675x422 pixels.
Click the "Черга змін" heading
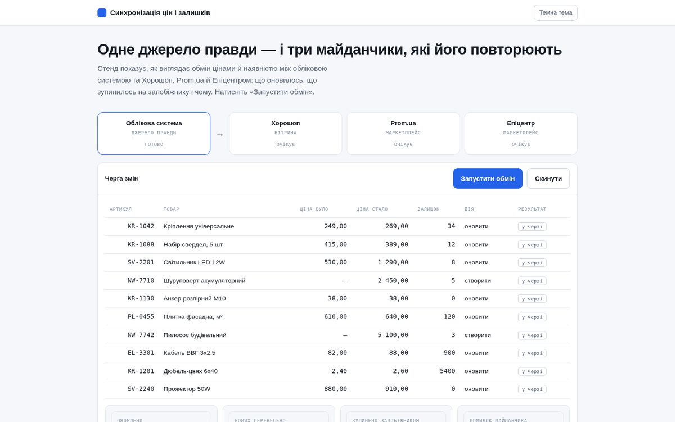[121, 178]
